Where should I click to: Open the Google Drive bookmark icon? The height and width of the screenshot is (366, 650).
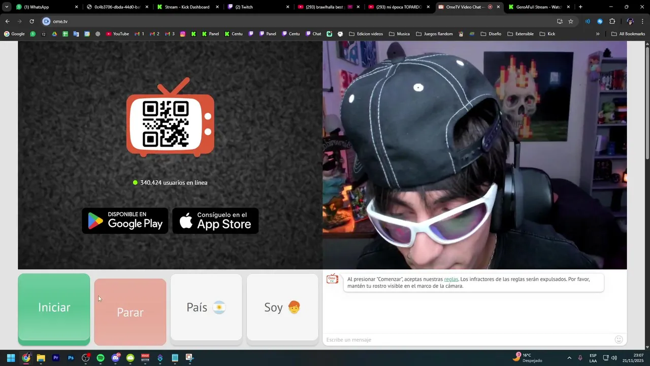pyautogui.click(x=54, y=34)
